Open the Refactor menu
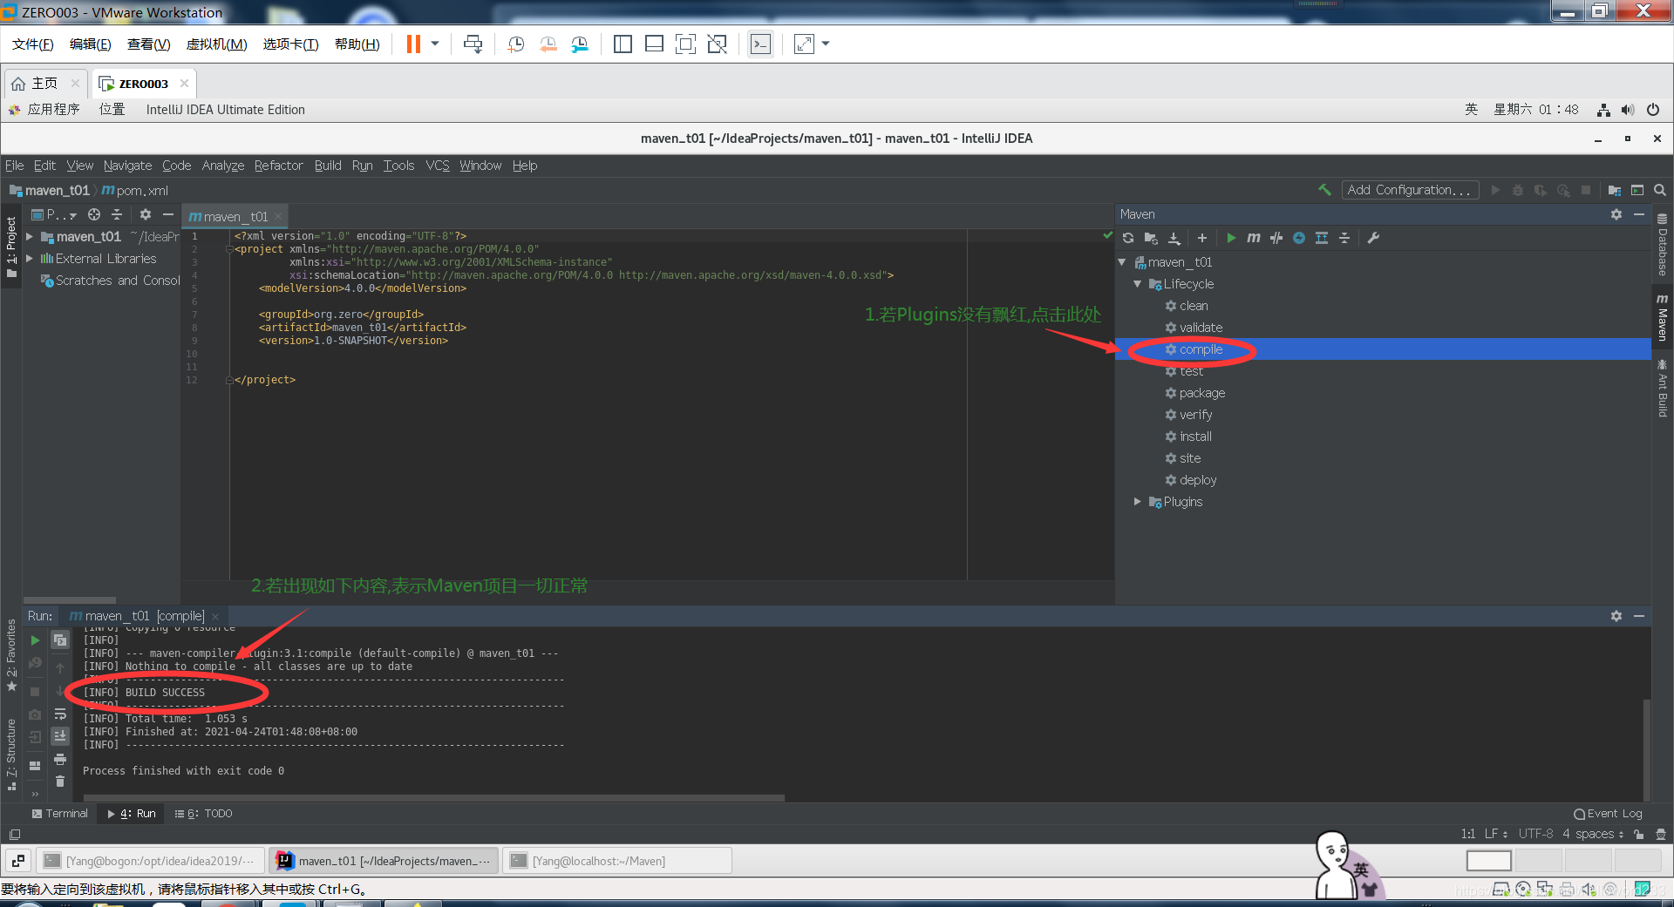Image resolution: width=1674 pixels, height=907 pixels. [279, 166]
